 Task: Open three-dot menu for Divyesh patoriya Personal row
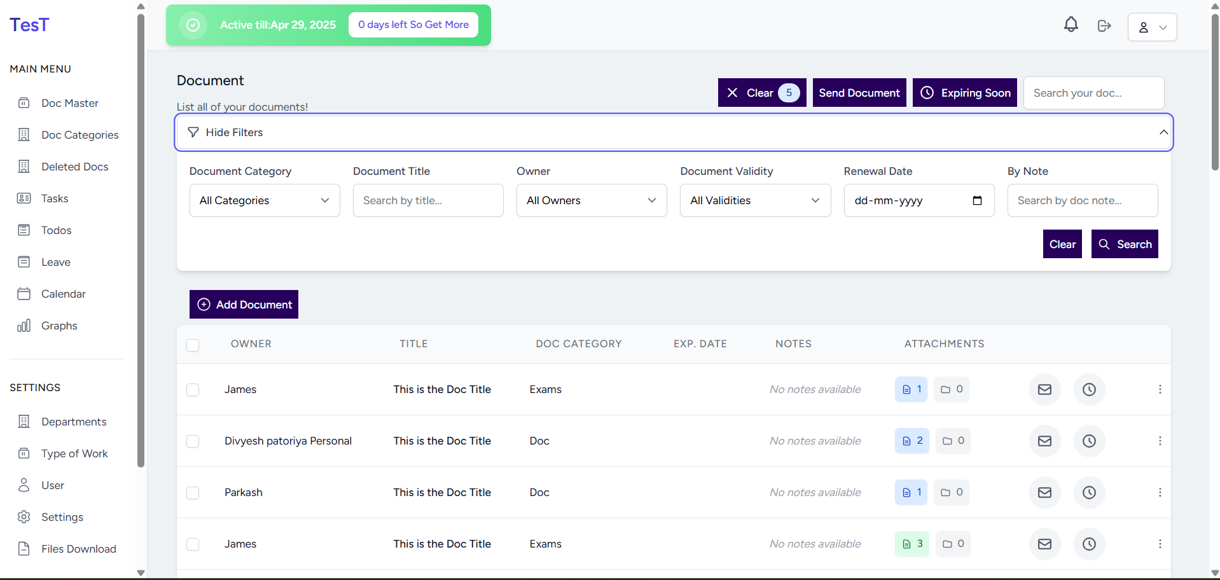(x=1160, y=441)
